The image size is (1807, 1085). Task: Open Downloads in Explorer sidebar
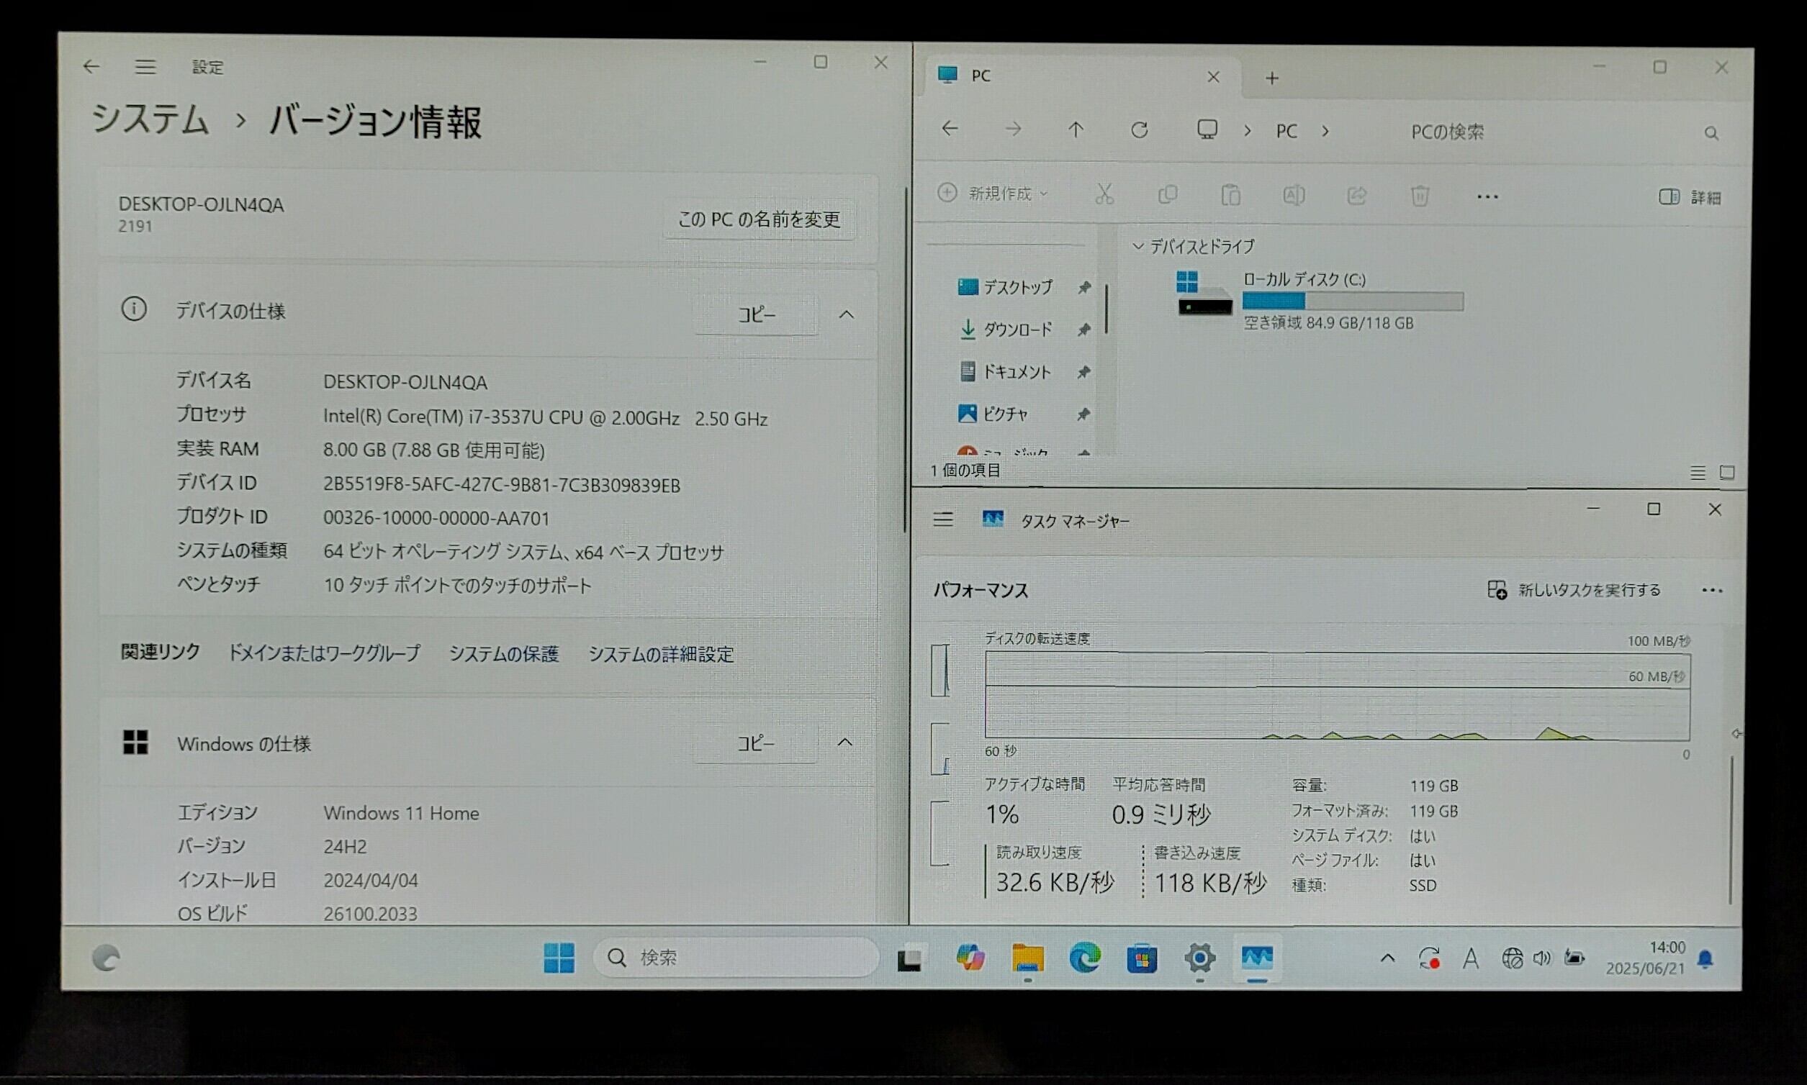pos(1005,329)
